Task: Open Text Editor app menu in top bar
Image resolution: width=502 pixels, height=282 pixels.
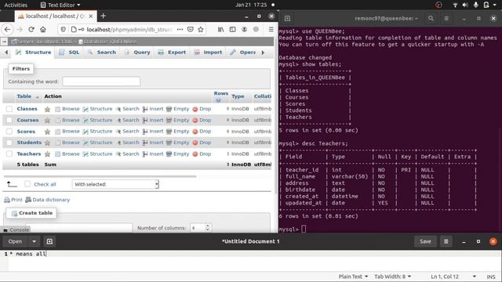Action: 60,5
